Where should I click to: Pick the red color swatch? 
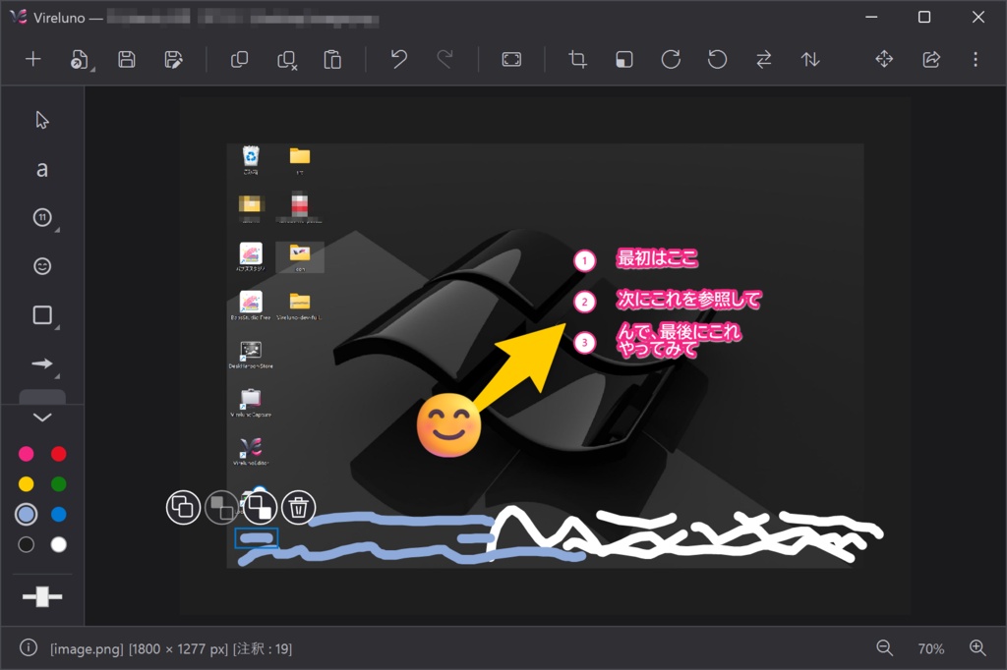58,455
